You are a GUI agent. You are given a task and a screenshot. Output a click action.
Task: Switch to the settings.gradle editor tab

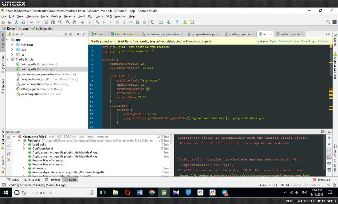click(x=290, y=34)
